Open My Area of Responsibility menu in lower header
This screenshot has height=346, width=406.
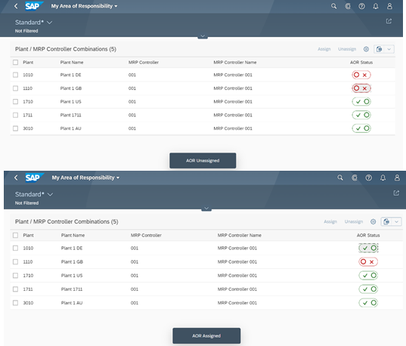point(85,178)
